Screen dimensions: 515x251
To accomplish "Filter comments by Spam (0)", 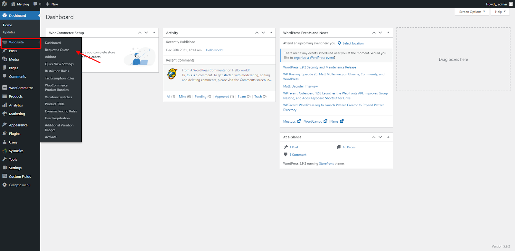I will pyautogui.click(x=244, y=97).
